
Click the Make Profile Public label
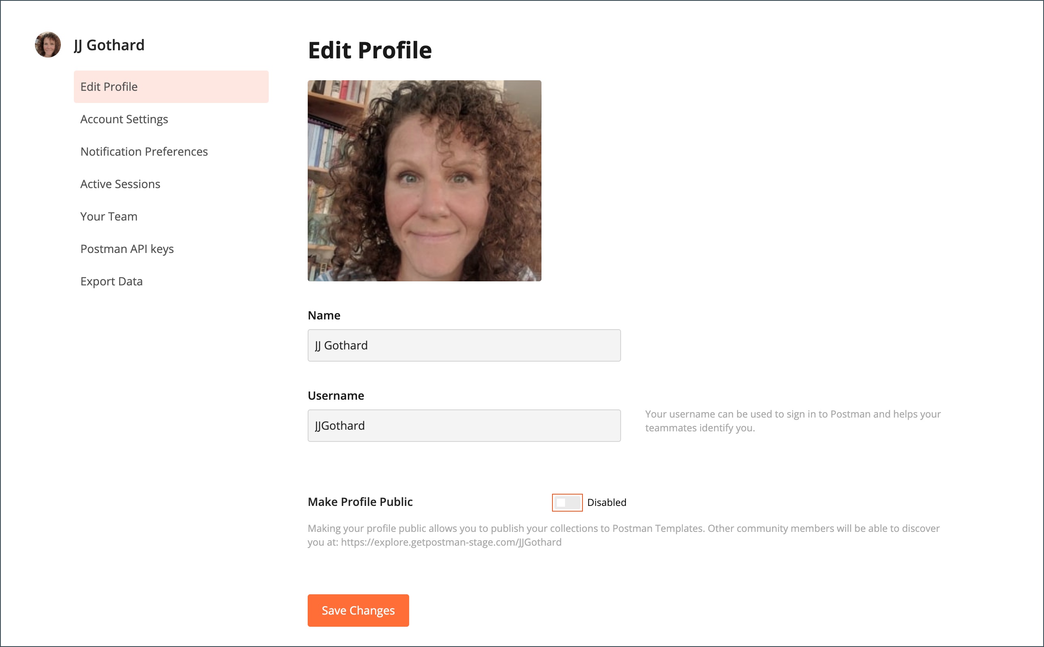(x=360, y=502)
